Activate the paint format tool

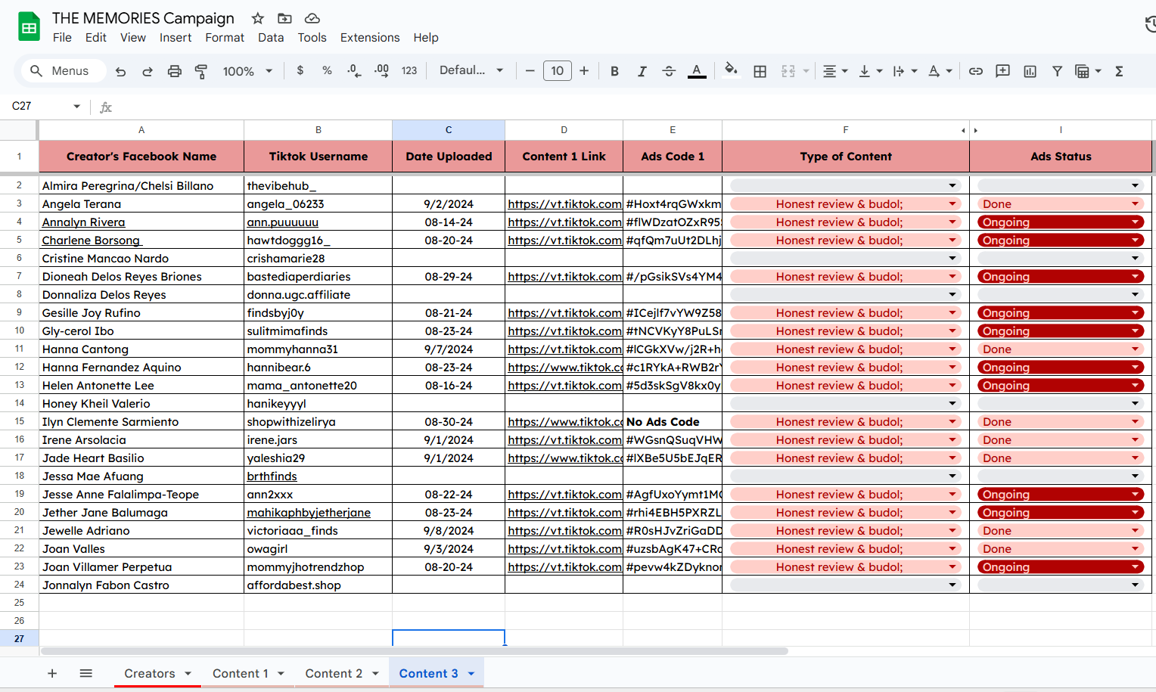pos(201,71)
